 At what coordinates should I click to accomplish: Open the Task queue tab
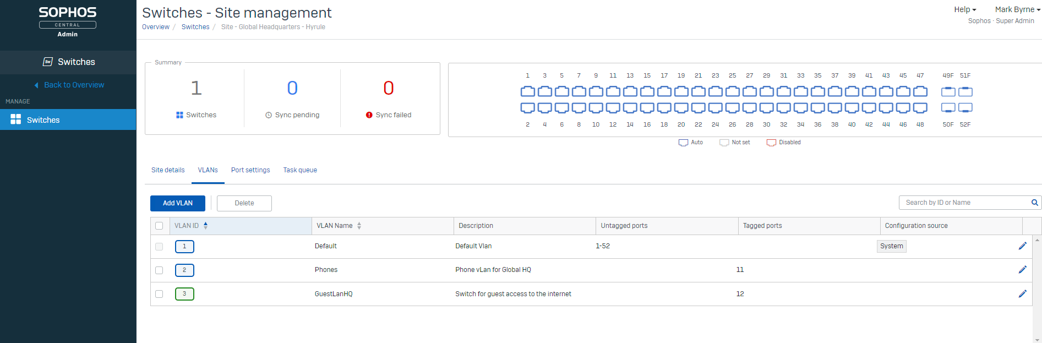coord(300,170)
